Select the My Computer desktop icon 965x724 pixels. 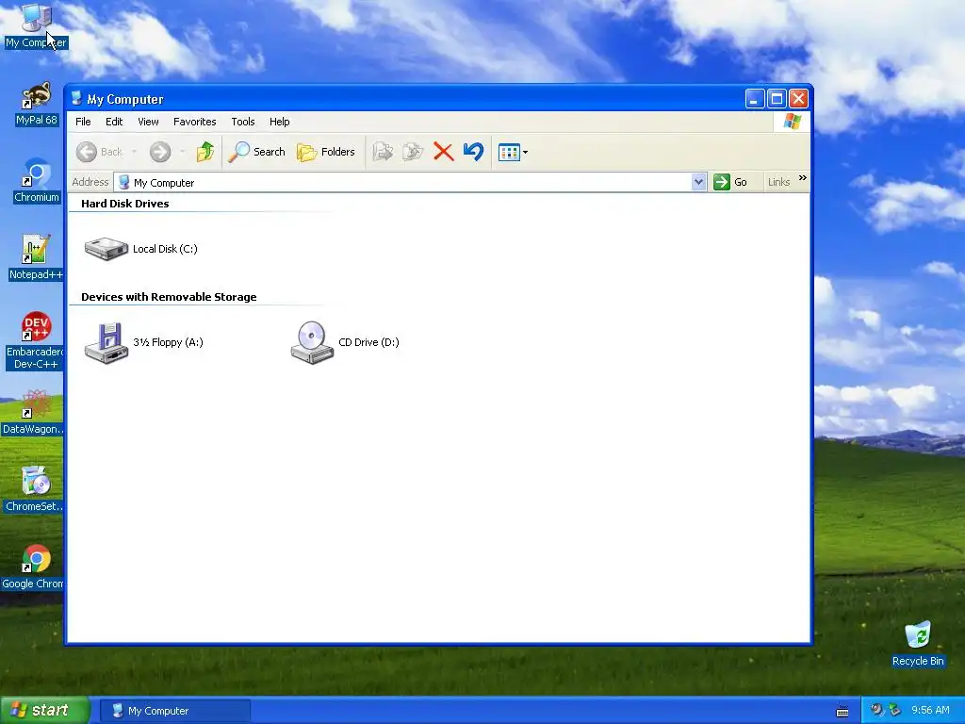click(36, 25)
